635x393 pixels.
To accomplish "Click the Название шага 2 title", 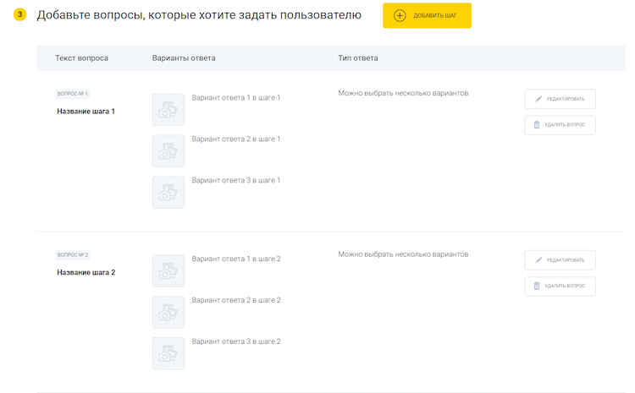I will (86, 273).
